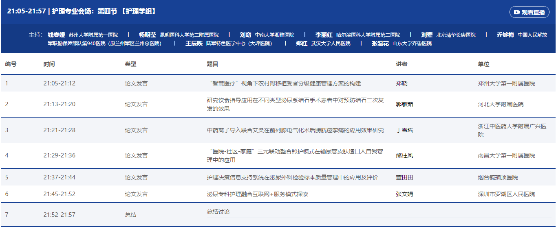Image resolution: width=556 pixels, height=227 pixels.
Task: Open the 观看直播 live stream button
Action: pos(529,12)
